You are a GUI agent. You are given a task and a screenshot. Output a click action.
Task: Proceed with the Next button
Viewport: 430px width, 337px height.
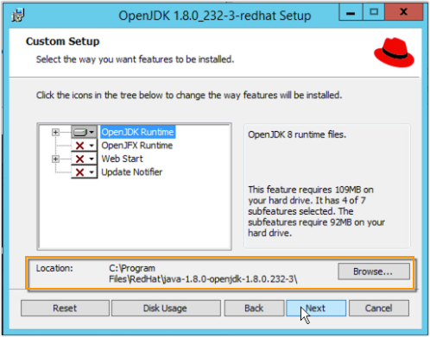pos(316,309)
